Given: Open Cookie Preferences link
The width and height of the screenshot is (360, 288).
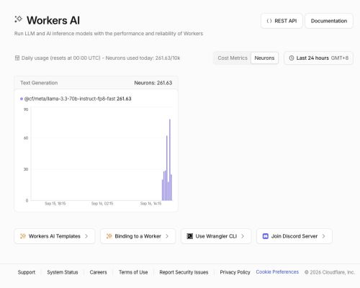Looking at the screenshot, I should pyautogui.click(x=277, y=272).
